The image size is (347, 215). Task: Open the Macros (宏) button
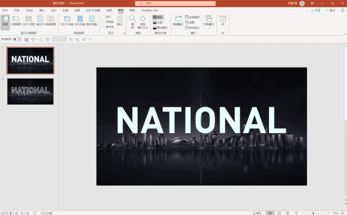tap(223, 21)
